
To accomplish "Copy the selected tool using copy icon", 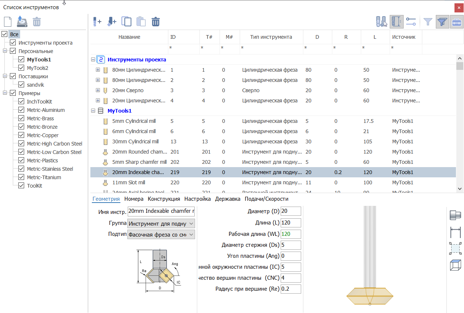I will point(126,22).
